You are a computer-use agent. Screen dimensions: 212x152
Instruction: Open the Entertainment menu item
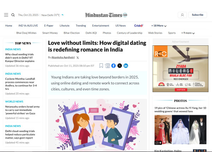pos(100,26)
